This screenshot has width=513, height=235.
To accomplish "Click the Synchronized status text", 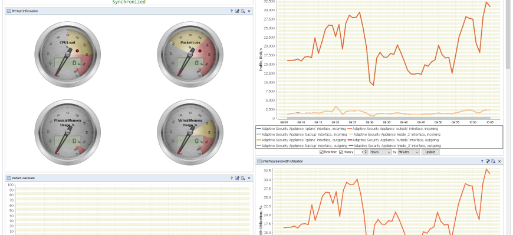I will click(129, 2).
